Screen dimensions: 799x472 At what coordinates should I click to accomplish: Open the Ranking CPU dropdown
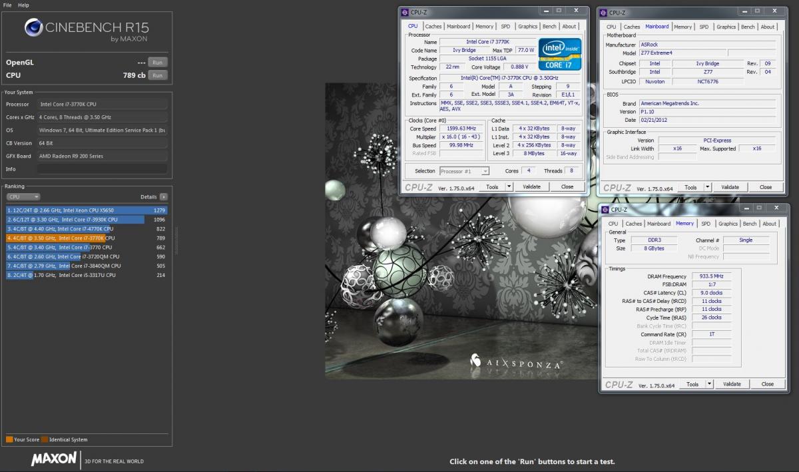pos(23,197)
